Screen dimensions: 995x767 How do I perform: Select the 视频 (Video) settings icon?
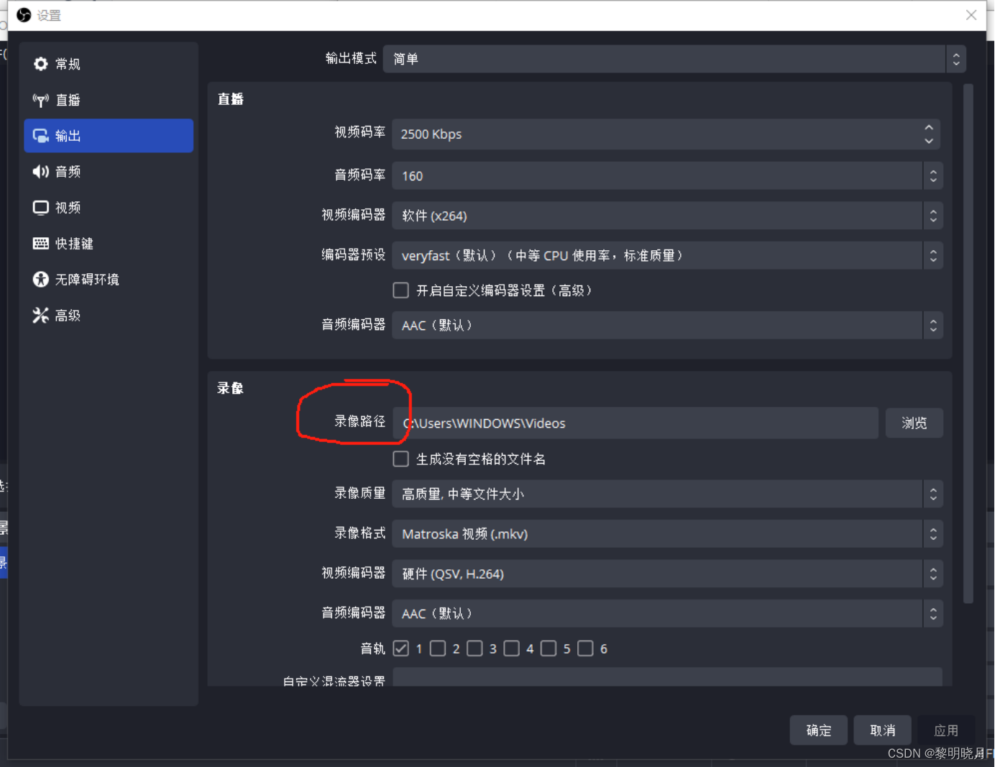pyautogui.click(x=68, y=208)
